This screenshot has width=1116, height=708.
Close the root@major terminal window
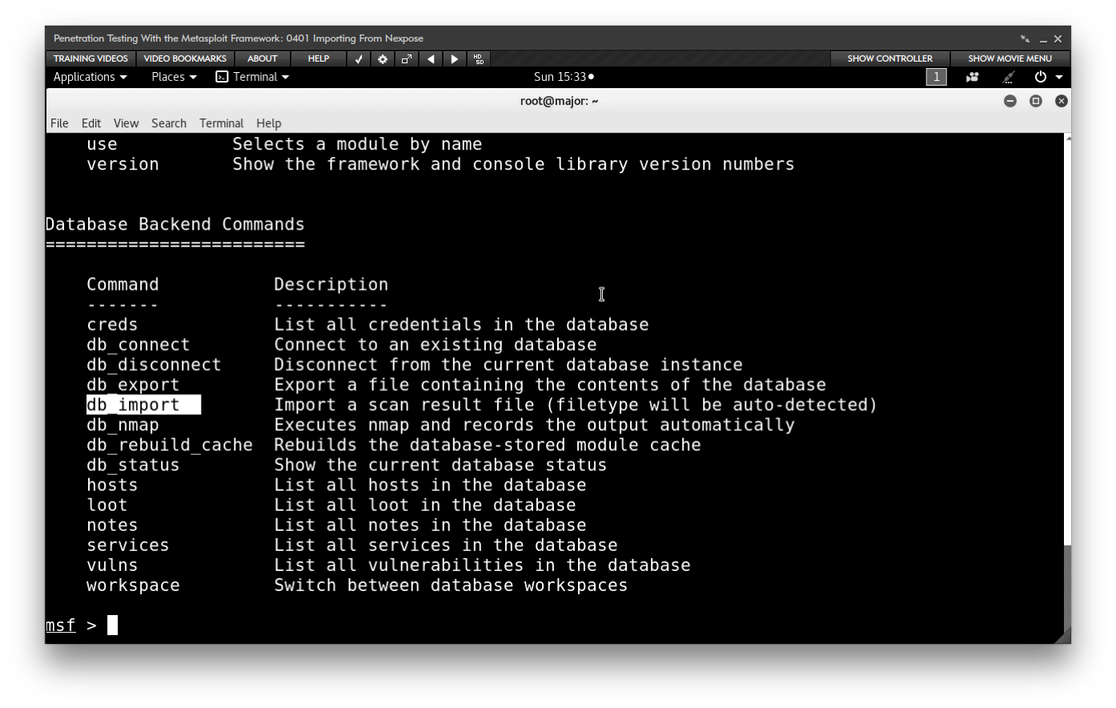1062,101
